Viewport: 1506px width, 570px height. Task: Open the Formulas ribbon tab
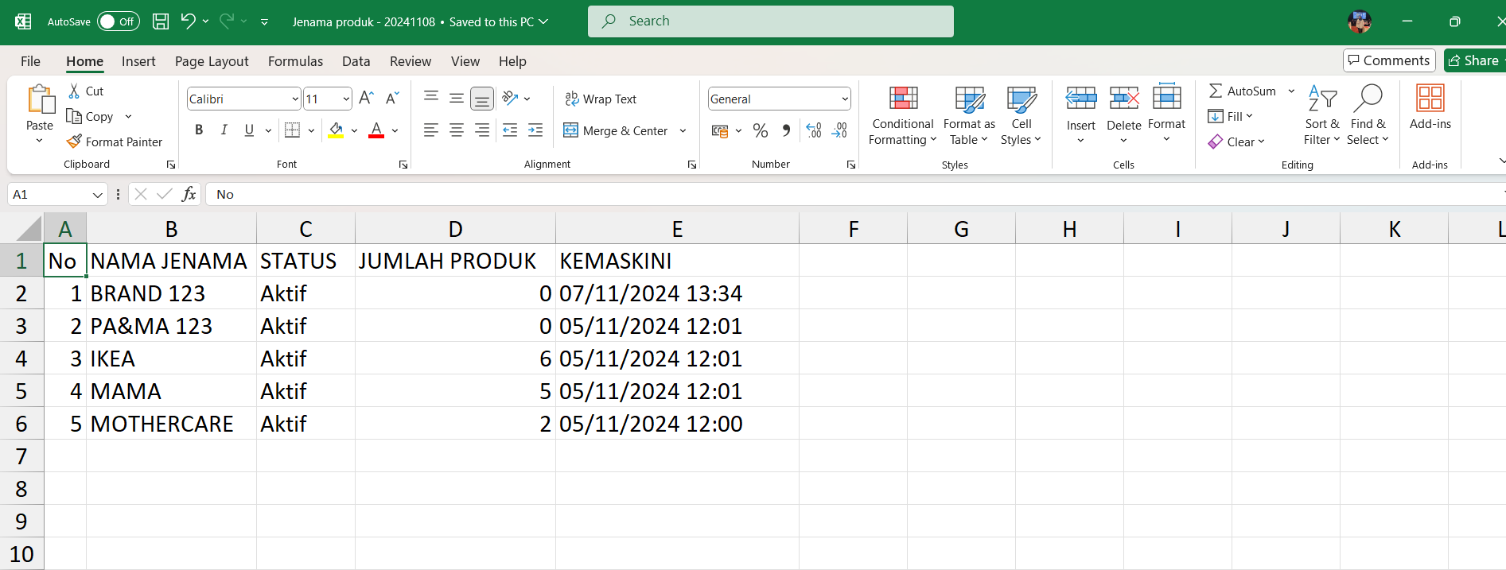tap(295, 61)
